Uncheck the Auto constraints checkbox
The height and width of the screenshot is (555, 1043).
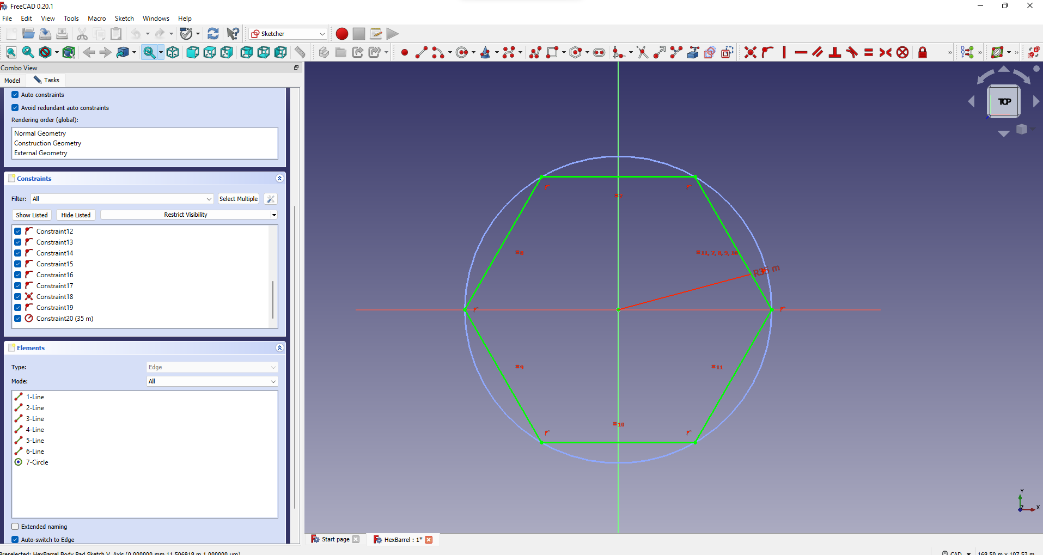(x=15, y=95)
